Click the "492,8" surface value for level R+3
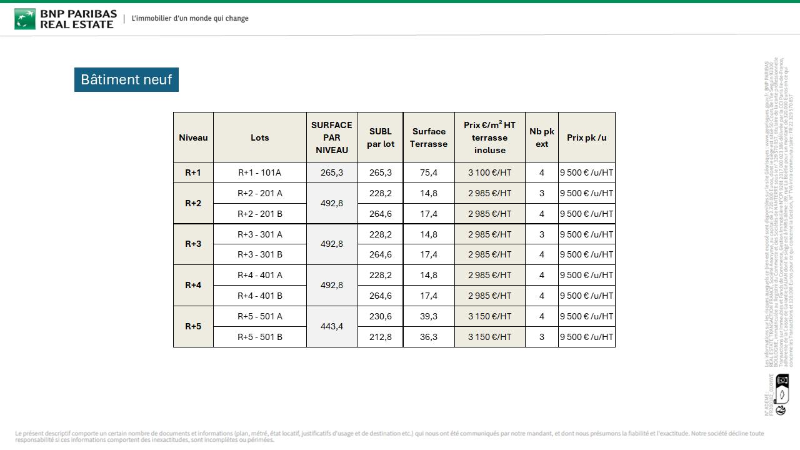The image size is (800, 450). (332, 244)
